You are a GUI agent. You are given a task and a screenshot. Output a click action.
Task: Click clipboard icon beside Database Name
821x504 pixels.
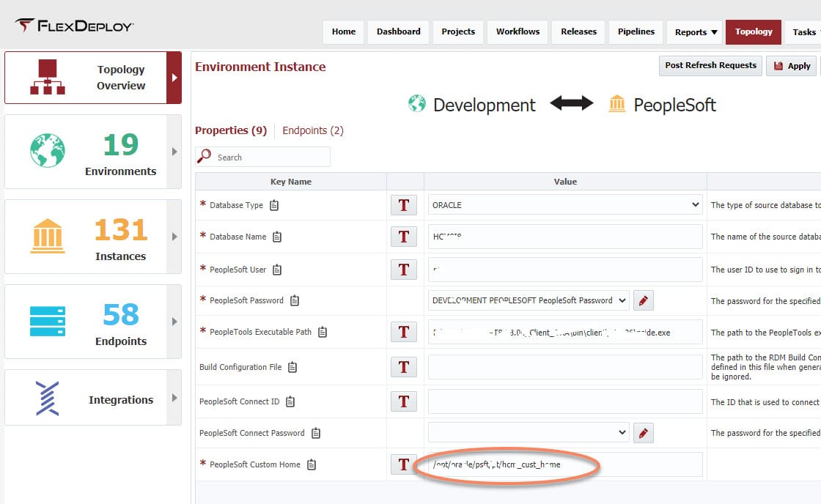pos(277,237)
